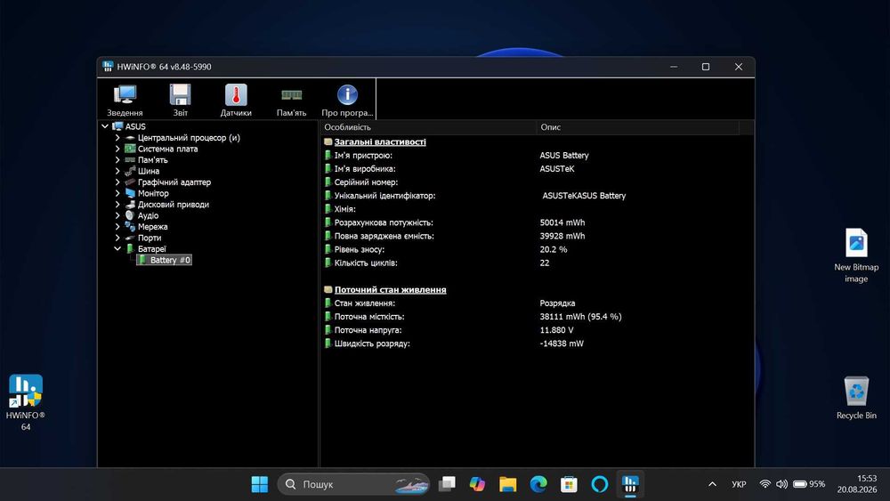Open the Зведення summary toolbar icon
890x501 pixels.
[x=125, y=100]
